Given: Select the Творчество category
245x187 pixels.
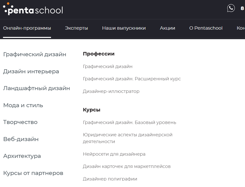Looking at the screenshot, I should click(20, 122).
